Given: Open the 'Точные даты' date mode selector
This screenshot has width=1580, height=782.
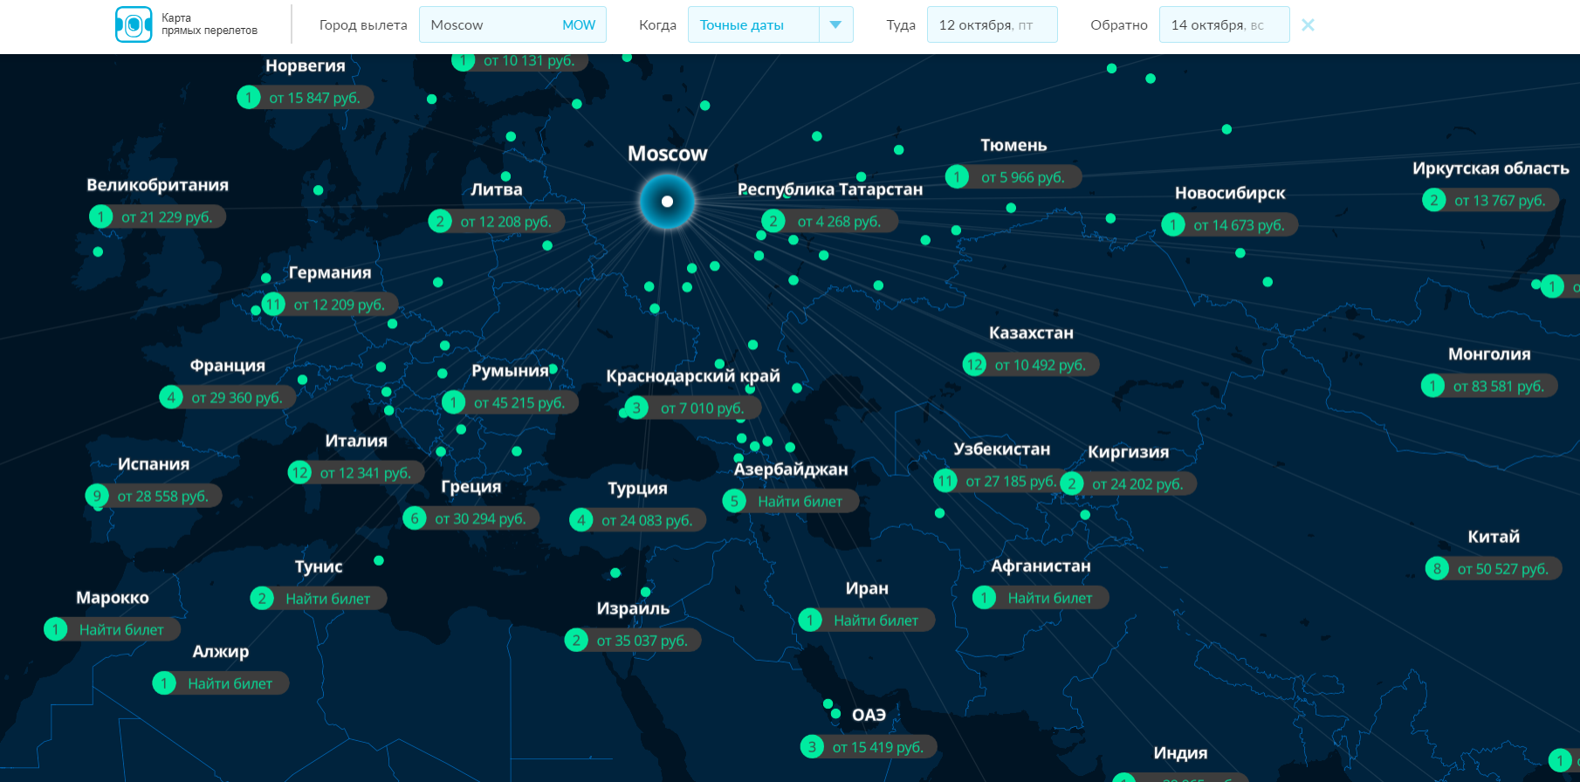Looking at the screenshot, I should click(753, 25).
